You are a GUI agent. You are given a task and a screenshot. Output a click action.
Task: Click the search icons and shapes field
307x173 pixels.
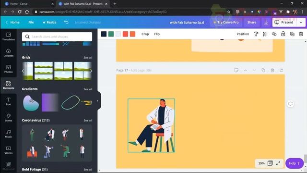[57, 37]
